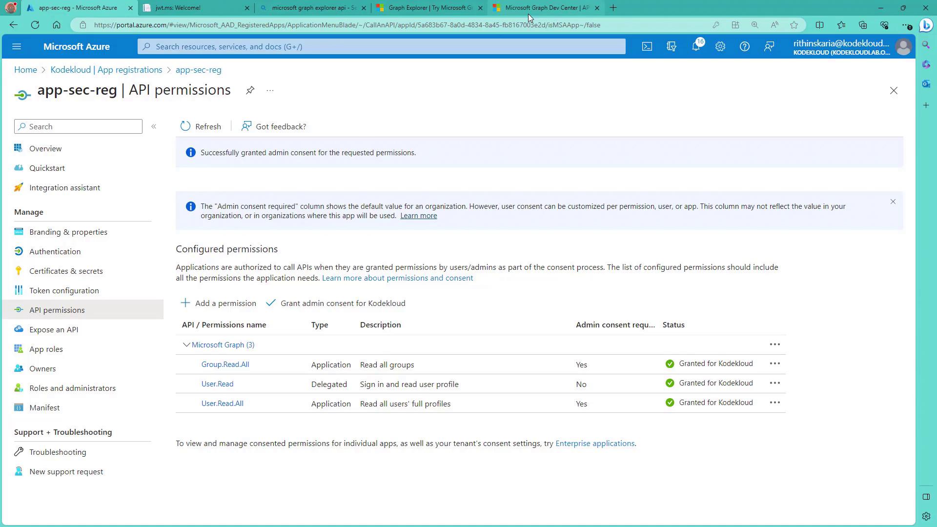Open portal settings gear icon

coord(720,46)
